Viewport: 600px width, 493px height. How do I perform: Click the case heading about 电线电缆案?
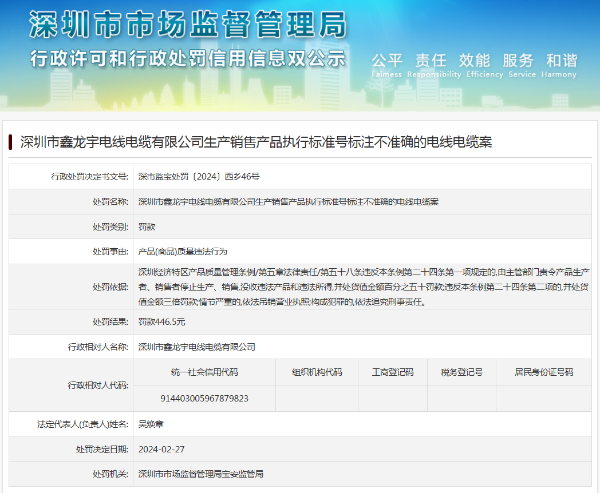point(256,142)
